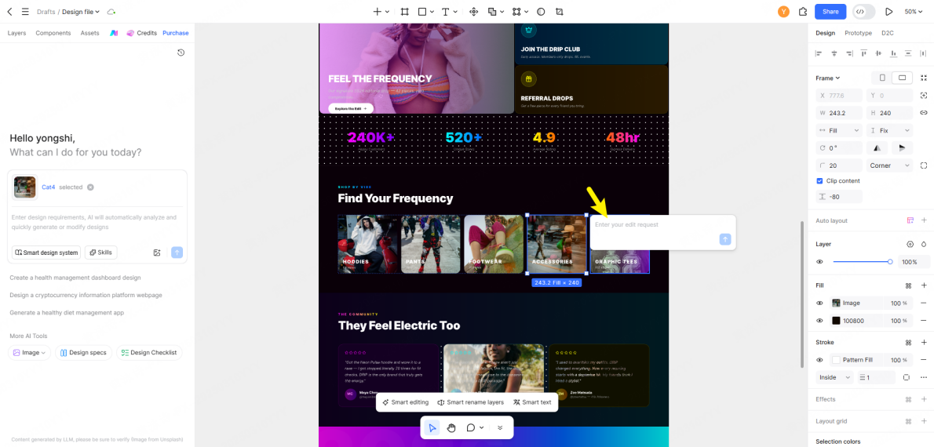Align selection horizontal centers
Viewport: 934px width, 447px height.
click(x=834, y=53)
